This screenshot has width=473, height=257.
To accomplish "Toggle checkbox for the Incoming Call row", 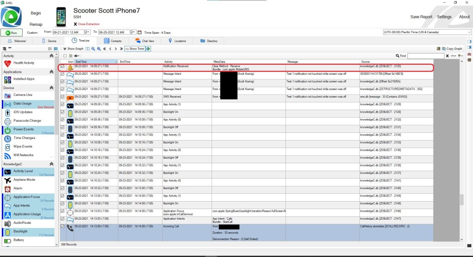I will pyautogui.click(x=63, y=227).
